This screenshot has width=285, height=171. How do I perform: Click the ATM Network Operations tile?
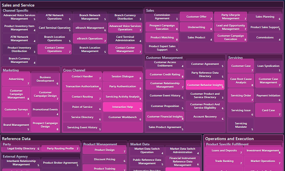tap(54, 17)
